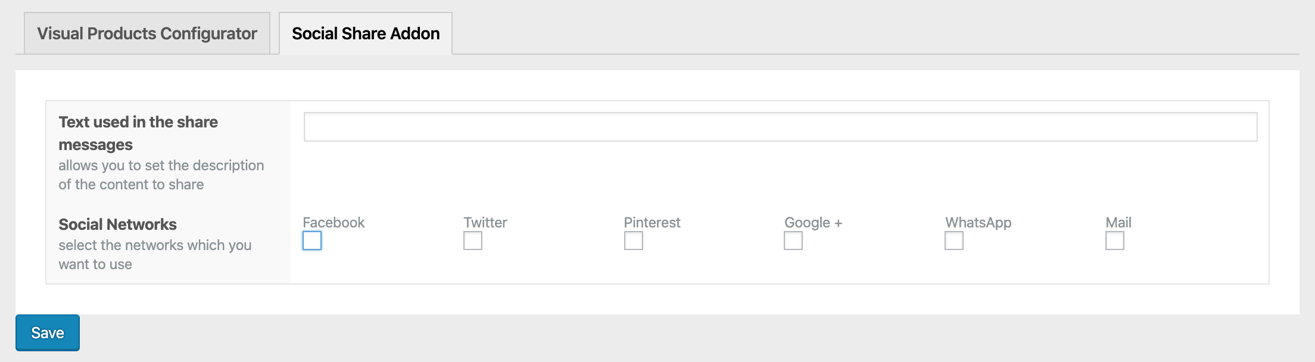Screen dimensions: 1315x362
Task: Switch to the Visual Products Configurator tab
Action: coord(147,33)
